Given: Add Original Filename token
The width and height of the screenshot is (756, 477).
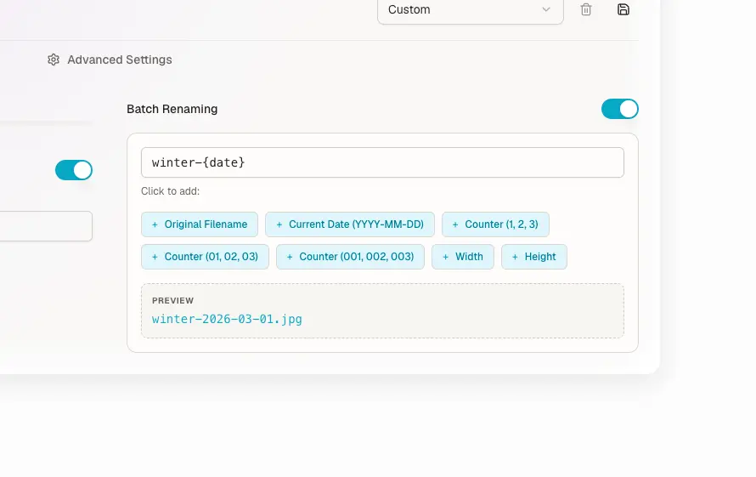Looking at the screenshot, I should [x=200, y=224].
